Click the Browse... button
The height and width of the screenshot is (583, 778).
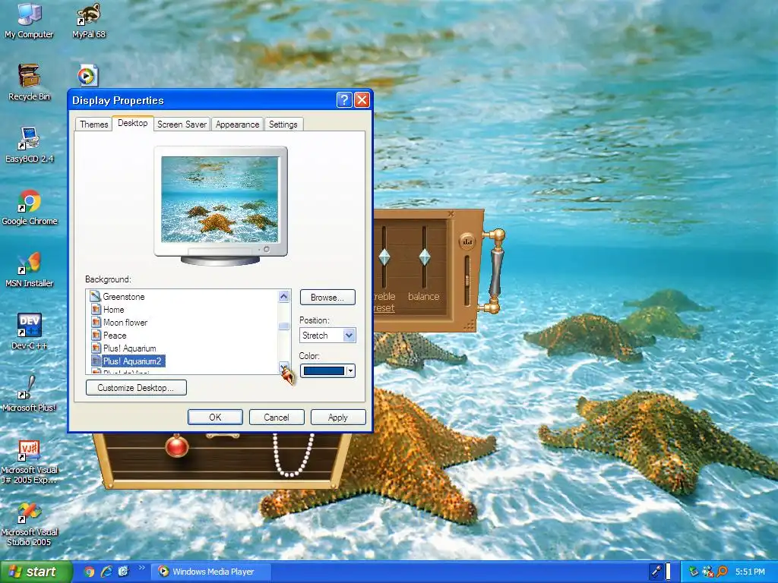coord(327,298)
